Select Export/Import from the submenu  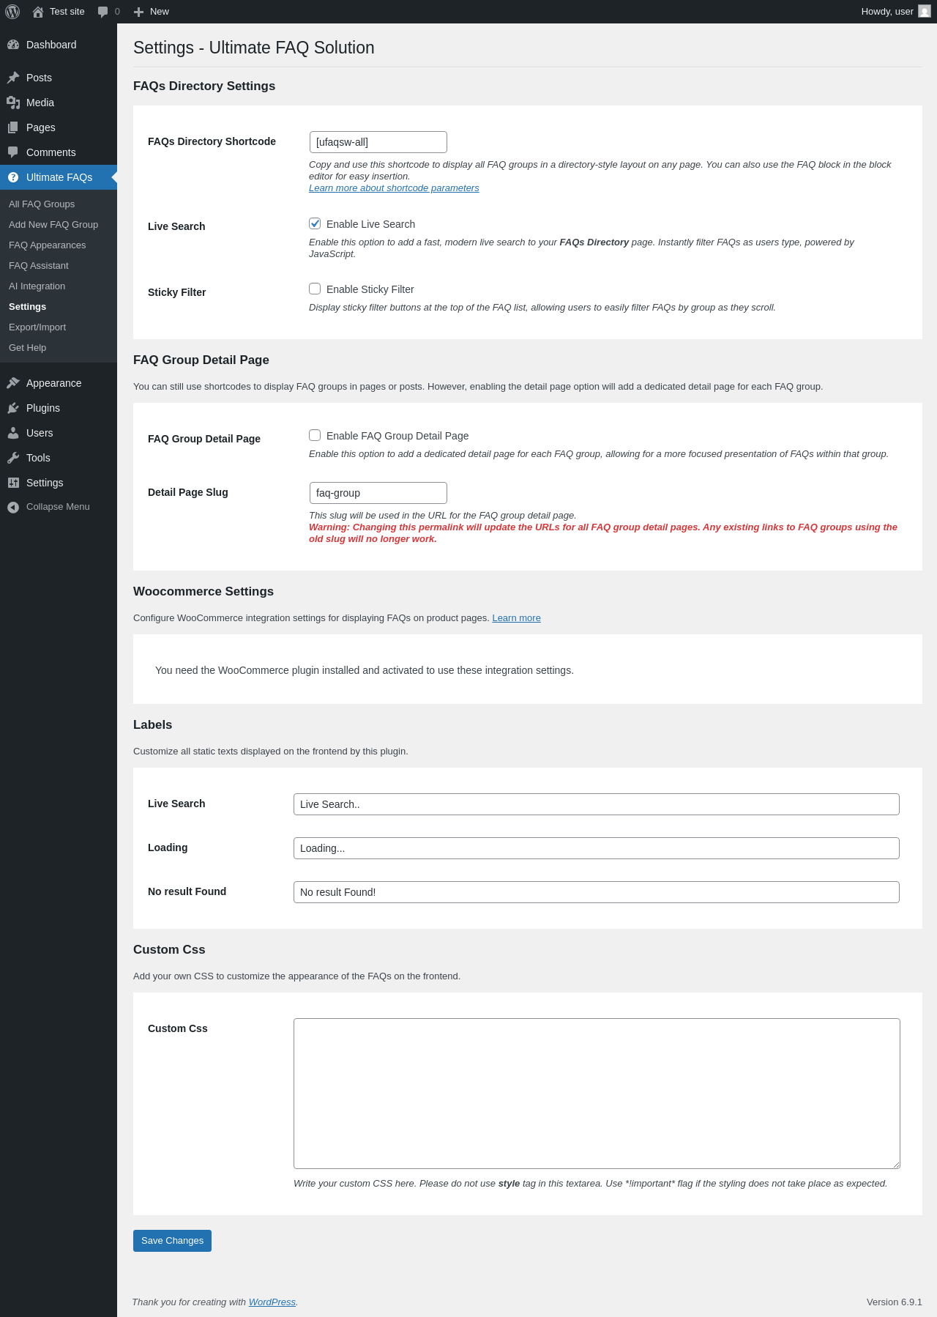coord(37,327)
